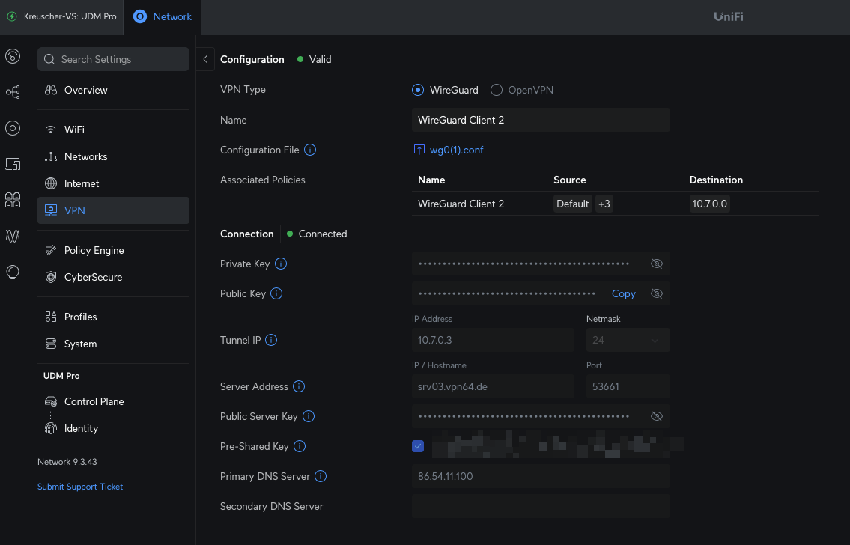This screenshot has width=850, height=545.
Task: Click the Default source tag
Action: tap(572, 204)
